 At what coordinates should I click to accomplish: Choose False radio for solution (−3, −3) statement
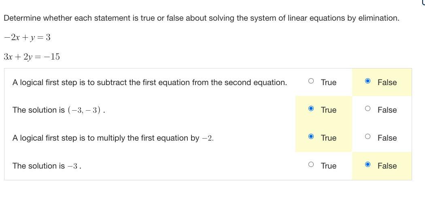(x=368, y=109)
